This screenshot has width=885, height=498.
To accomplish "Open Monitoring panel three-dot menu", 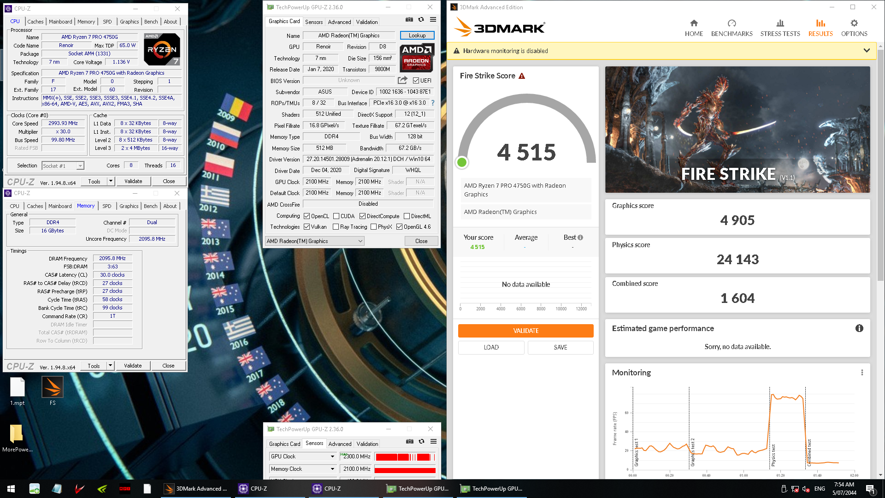I will click(x=862, y=373).
